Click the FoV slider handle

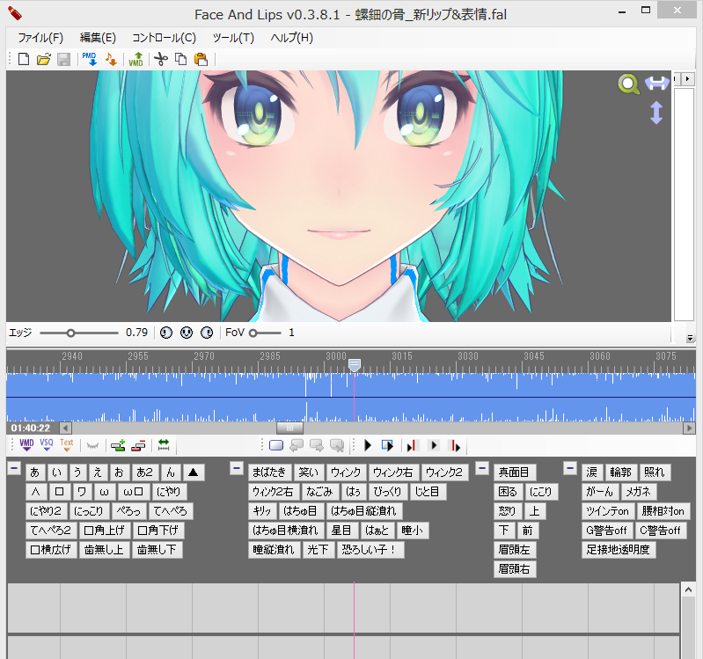tap(253, 333)
